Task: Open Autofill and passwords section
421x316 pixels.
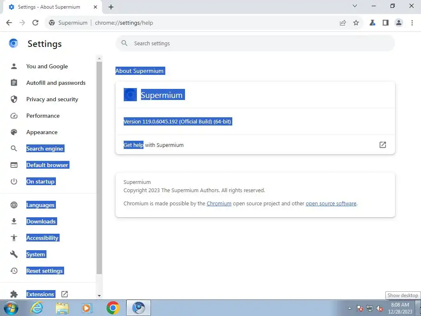Action: click(56, 83)
